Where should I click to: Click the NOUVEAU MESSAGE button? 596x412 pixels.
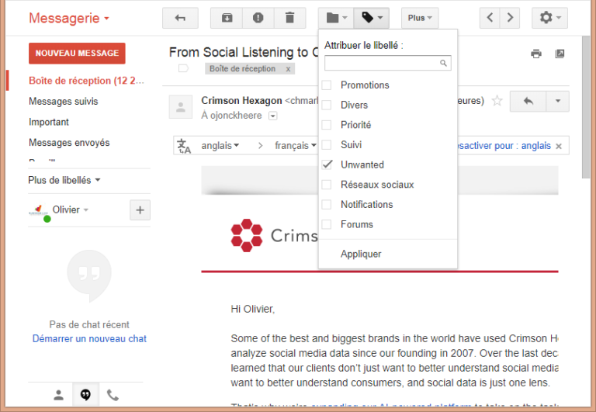(77, 54)
